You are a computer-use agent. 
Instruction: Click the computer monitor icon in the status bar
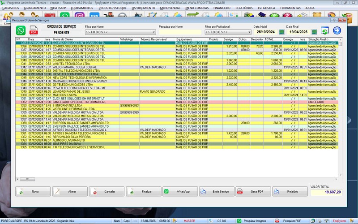tap(326, 221)
